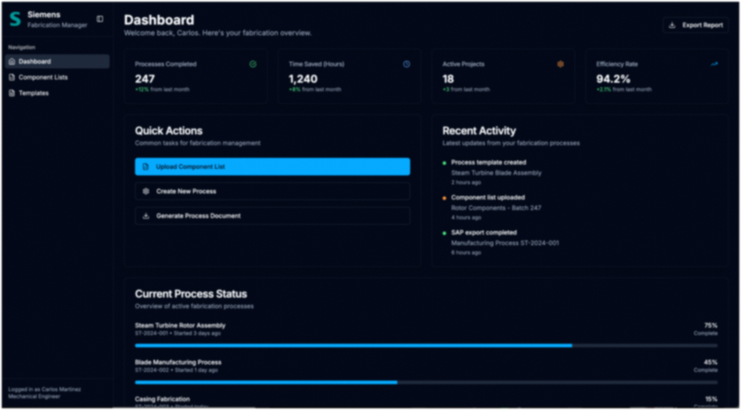Open the Dashboard navigation item
The width and height of the screenshot is (741, 410).
click(x=57, y=61)
